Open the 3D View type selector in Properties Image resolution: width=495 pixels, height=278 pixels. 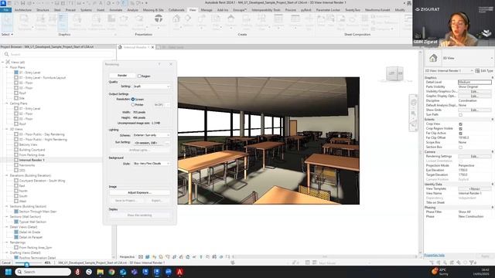pos(459,59)
